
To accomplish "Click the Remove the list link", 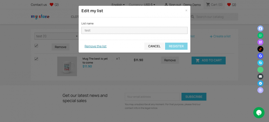I will [95, 46].
